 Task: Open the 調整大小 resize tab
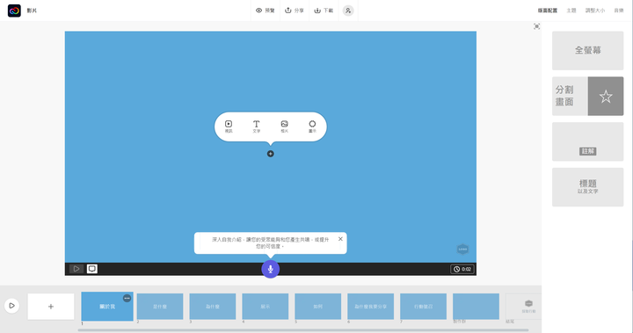pyautogui.click(x=595, y=11)
